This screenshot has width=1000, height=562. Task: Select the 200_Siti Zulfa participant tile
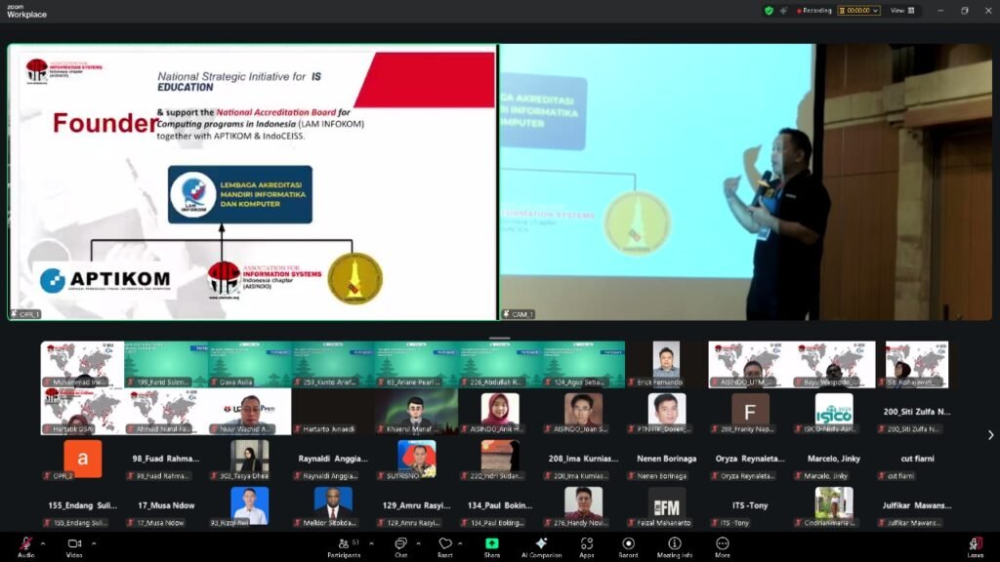[917, 412]
